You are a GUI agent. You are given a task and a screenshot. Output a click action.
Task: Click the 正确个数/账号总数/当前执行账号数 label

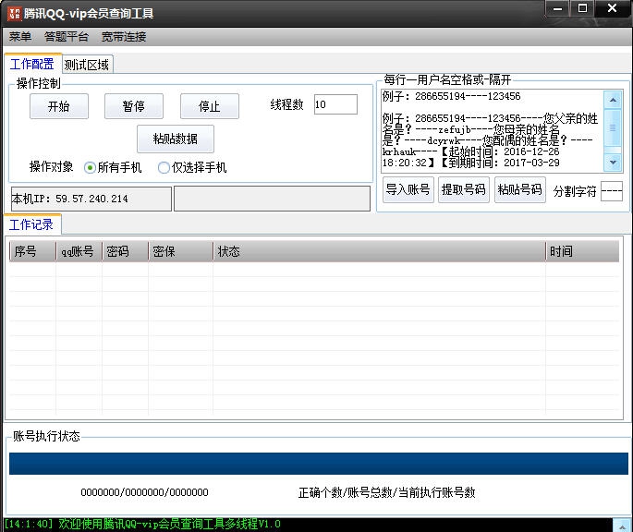[x=387, y=492]
